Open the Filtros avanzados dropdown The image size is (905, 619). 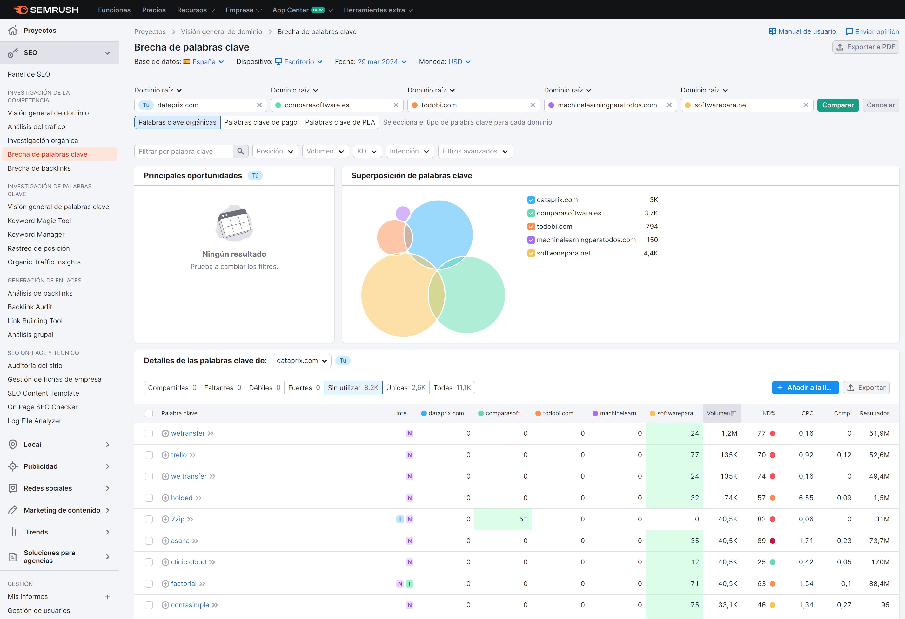coord(475,151)
